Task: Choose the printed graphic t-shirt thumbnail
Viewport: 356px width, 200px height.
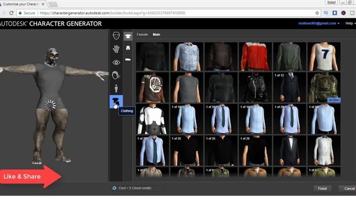Action: click(x=152, y=88)
